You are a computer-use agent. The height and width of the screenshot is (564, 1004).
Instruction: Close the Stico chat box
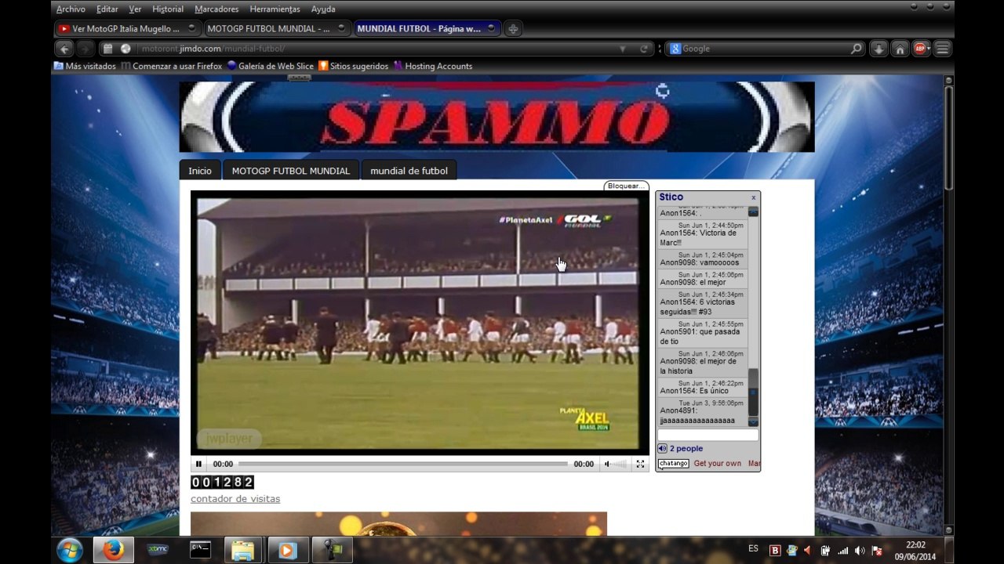(753, 197)
